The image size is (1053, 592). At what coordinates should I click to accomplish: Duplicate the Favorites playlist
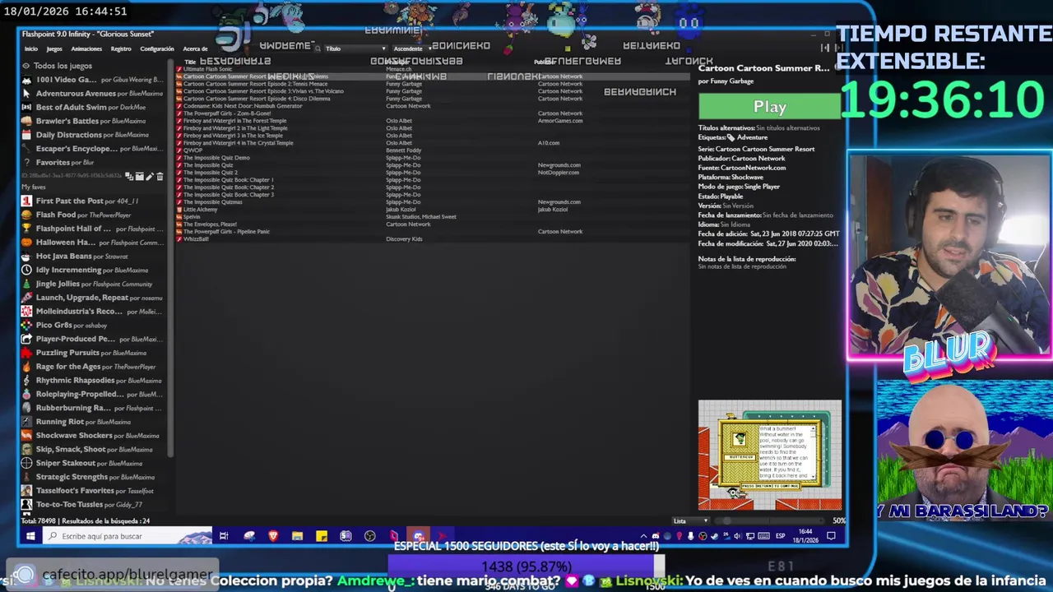pos(129,176)
